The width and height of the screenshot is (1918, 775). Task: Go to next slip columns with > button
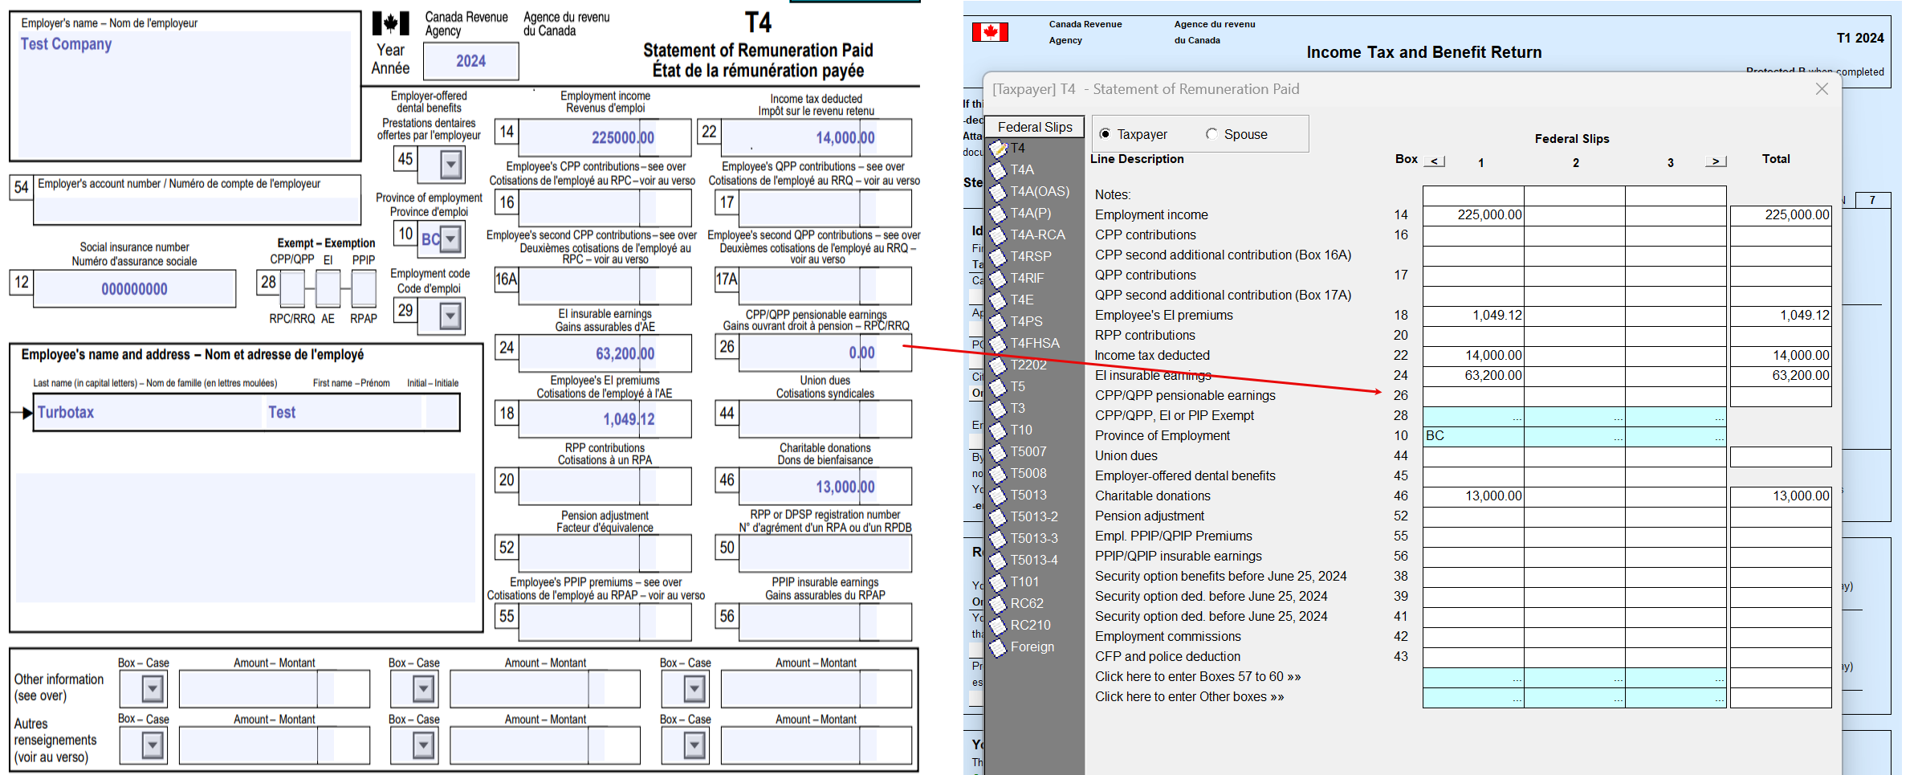click(x=1716, y=161)
